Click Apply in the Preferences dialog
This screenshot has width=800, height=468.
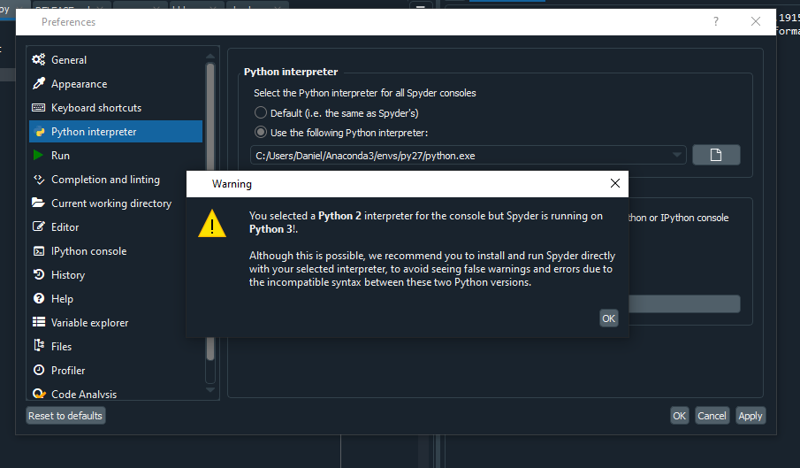750,416
